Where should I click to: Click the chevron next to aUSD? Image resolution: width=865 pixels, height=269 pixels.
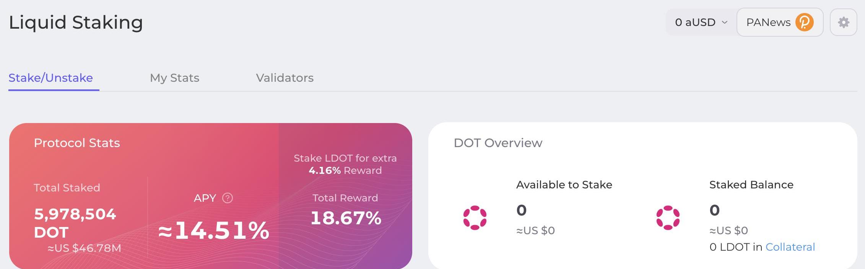[x=724, y=23]
